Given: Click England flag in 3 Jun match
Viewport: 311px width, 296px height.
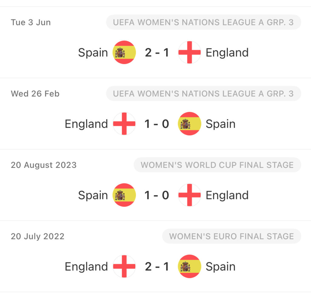Looking at the screenshot, I should pyautogui.click(x=190, y=52).
